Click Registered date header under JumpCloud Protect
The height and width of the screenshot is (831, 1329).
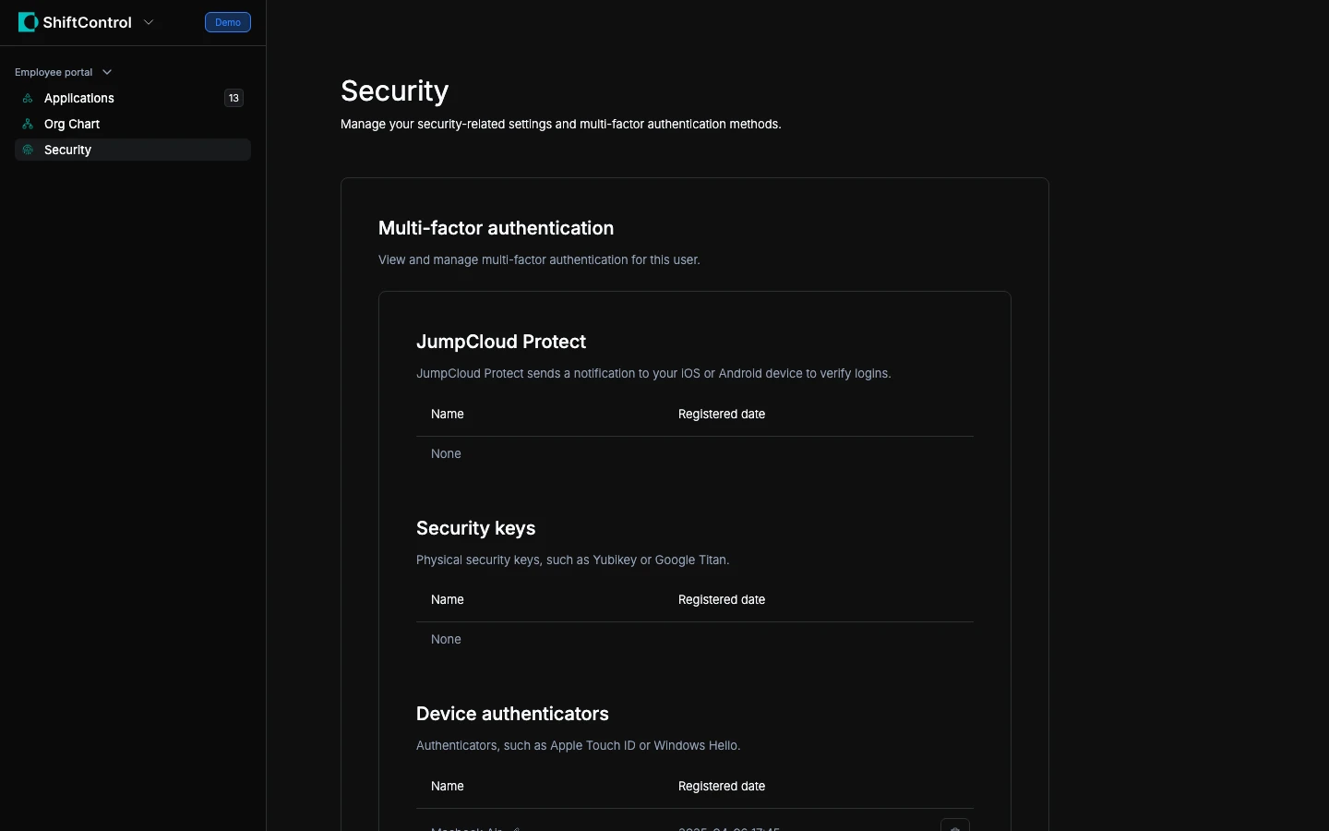(722, 415)
